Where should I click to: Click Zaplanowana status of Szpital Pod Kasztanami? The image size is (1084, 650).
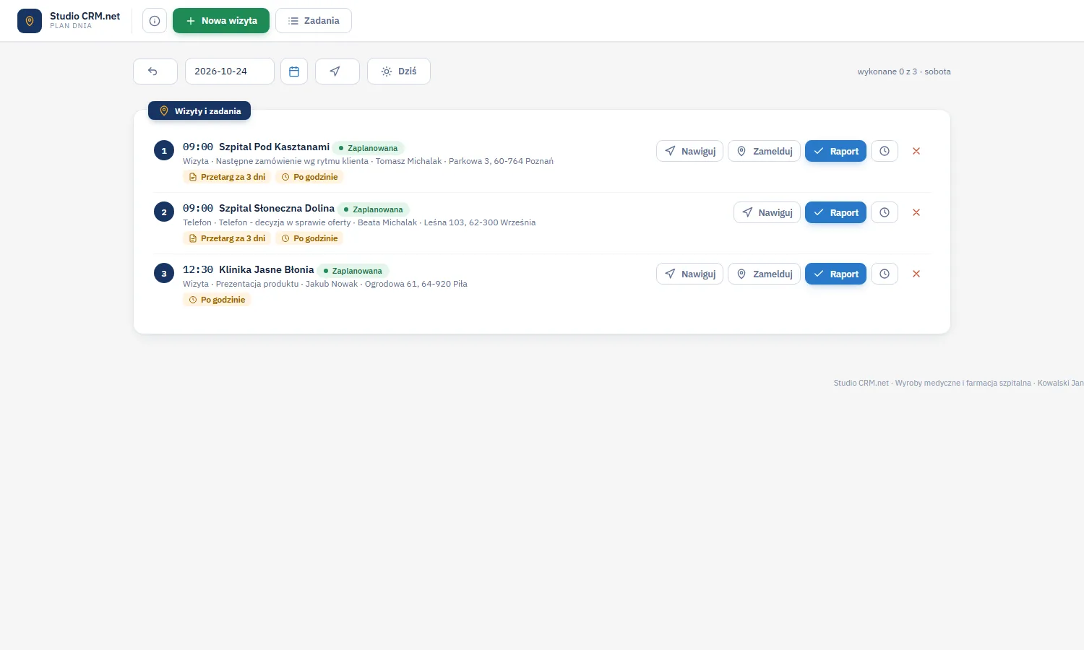coord(368,148)
